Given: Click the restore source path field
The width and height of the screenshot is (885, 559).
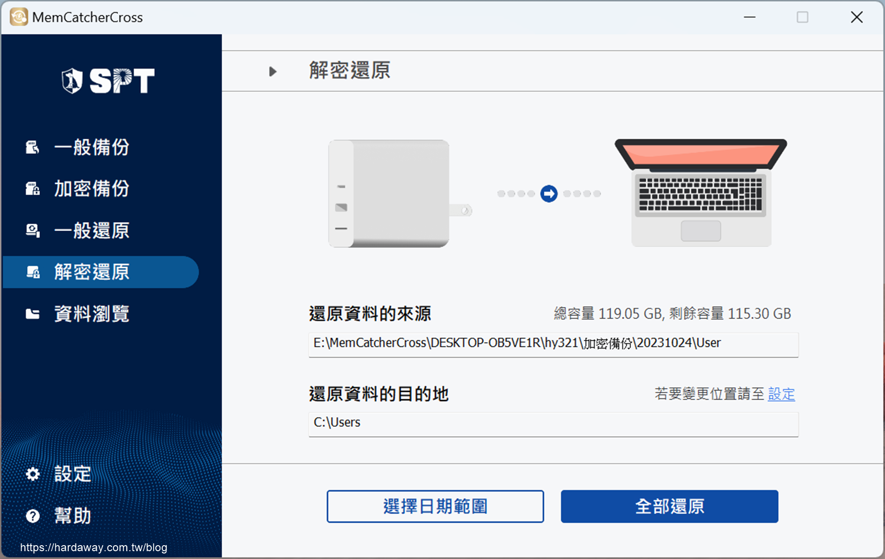Looking at the screenshot, I should (x=553, y=344).
